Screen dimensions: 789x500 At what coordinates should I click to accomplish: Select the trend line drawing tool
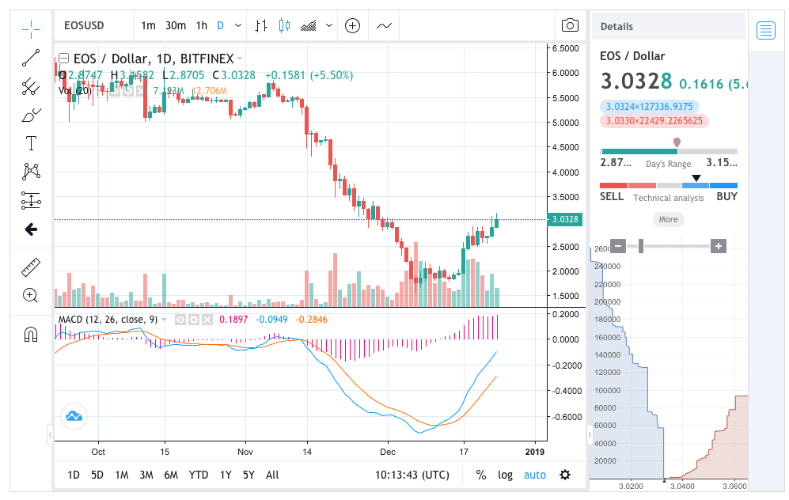(x=30, y=57)
